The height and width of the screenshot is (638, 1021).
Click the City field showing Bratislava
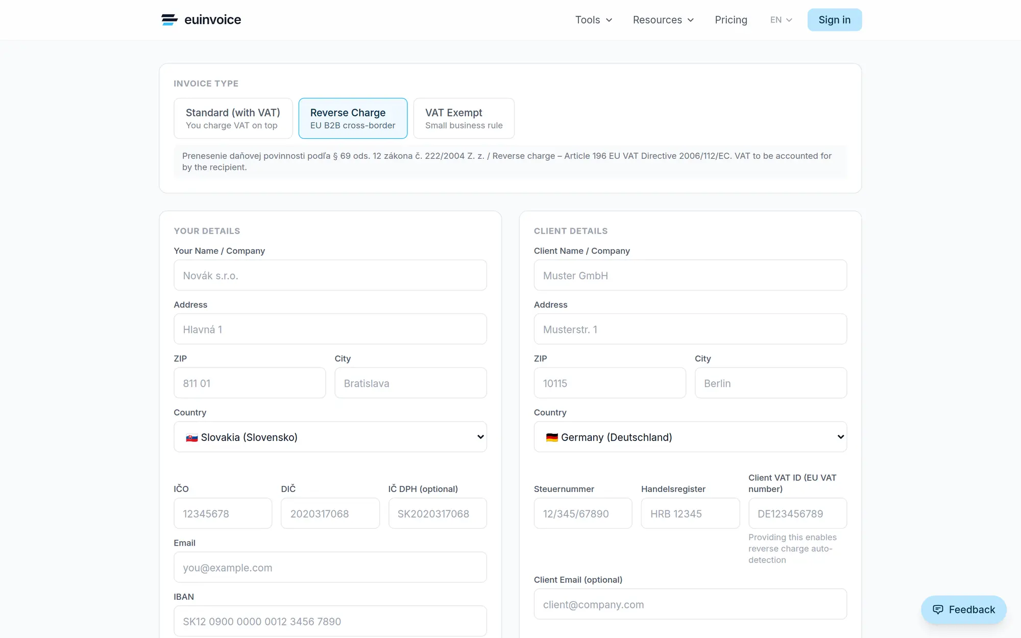pos(410,383)
